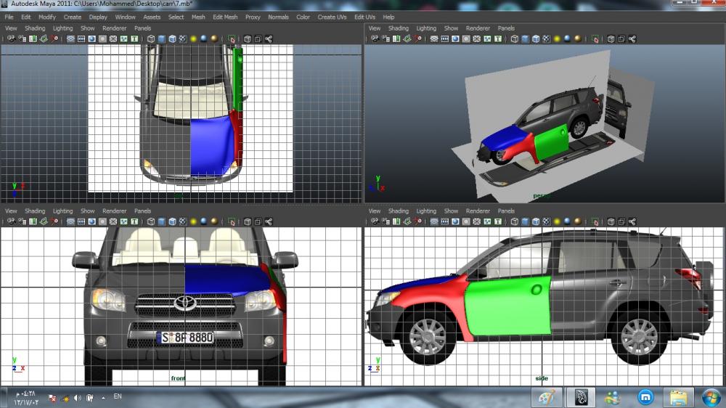Open Panels dropdown in the side view panel
The width and height of the screenshot is (726, 408).
506,211
